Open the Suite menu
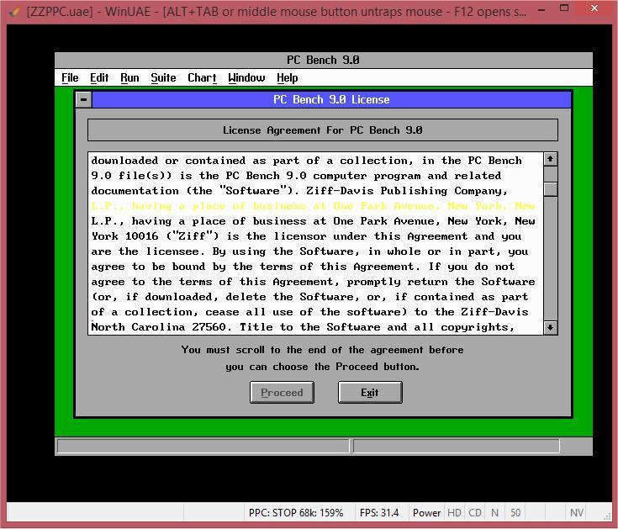618x529 pixels. [163, 77]
